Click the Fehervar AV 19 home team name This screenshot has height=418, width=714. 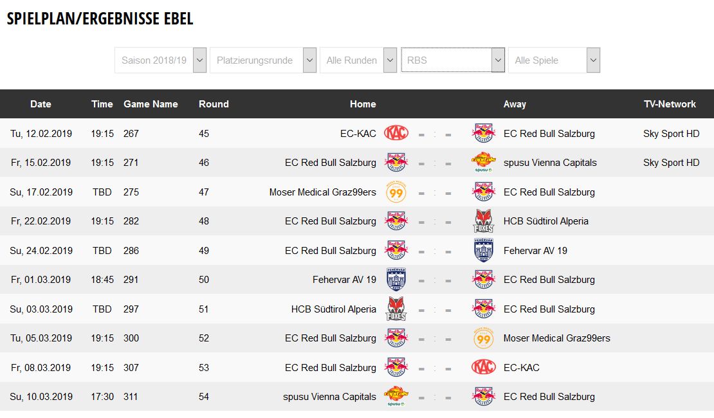(344, 280)
